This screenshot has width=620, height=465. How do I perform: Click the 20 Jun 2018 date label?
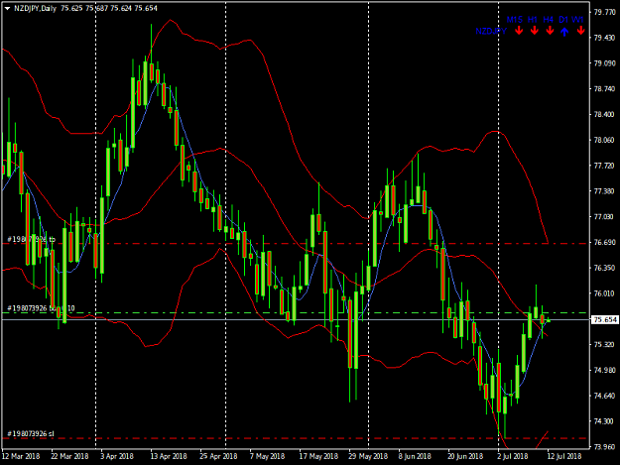click(465, 456)
